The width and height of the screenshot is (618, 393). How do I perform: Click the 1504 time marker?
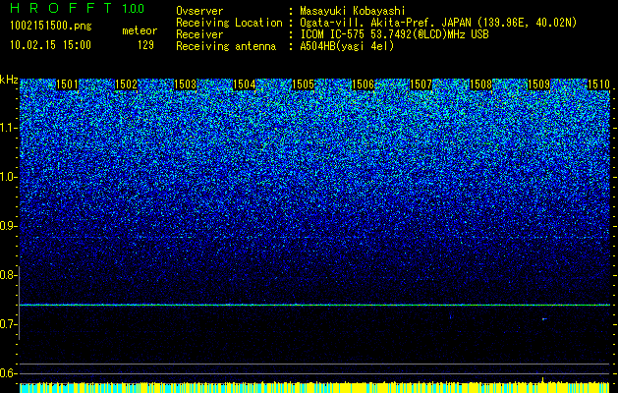[245, 84]
